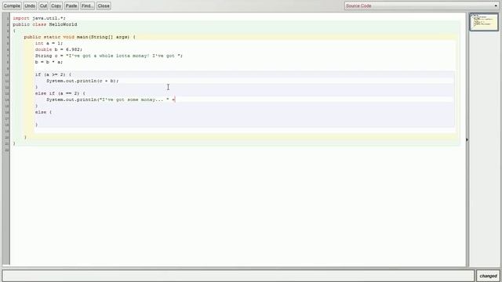
Task: Click the "I've got some money..." println line
Action: point(111,99)
